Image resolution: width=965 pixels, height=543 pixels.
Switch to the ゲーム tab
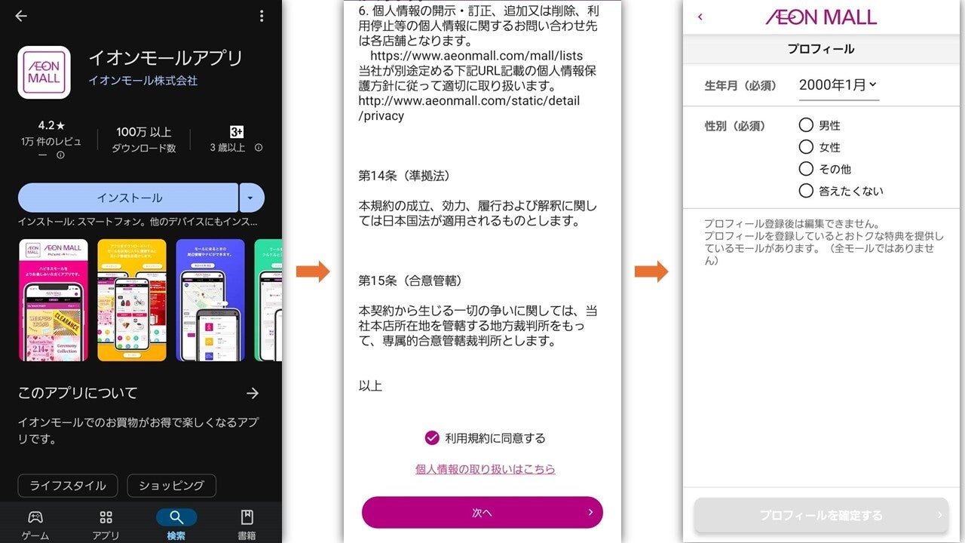click(35, 524)
